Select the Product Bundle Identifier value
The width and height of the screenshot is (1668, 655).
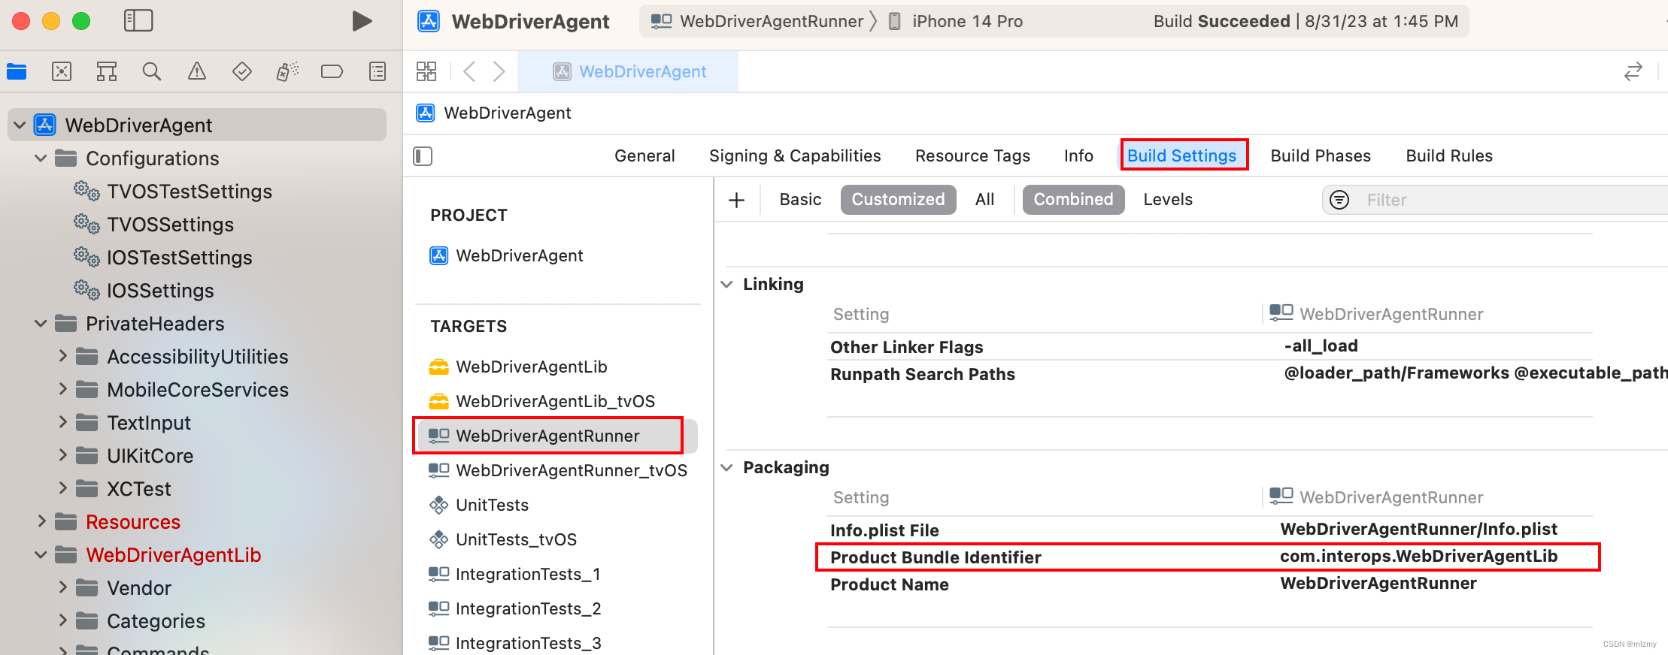pos(1418,557)
